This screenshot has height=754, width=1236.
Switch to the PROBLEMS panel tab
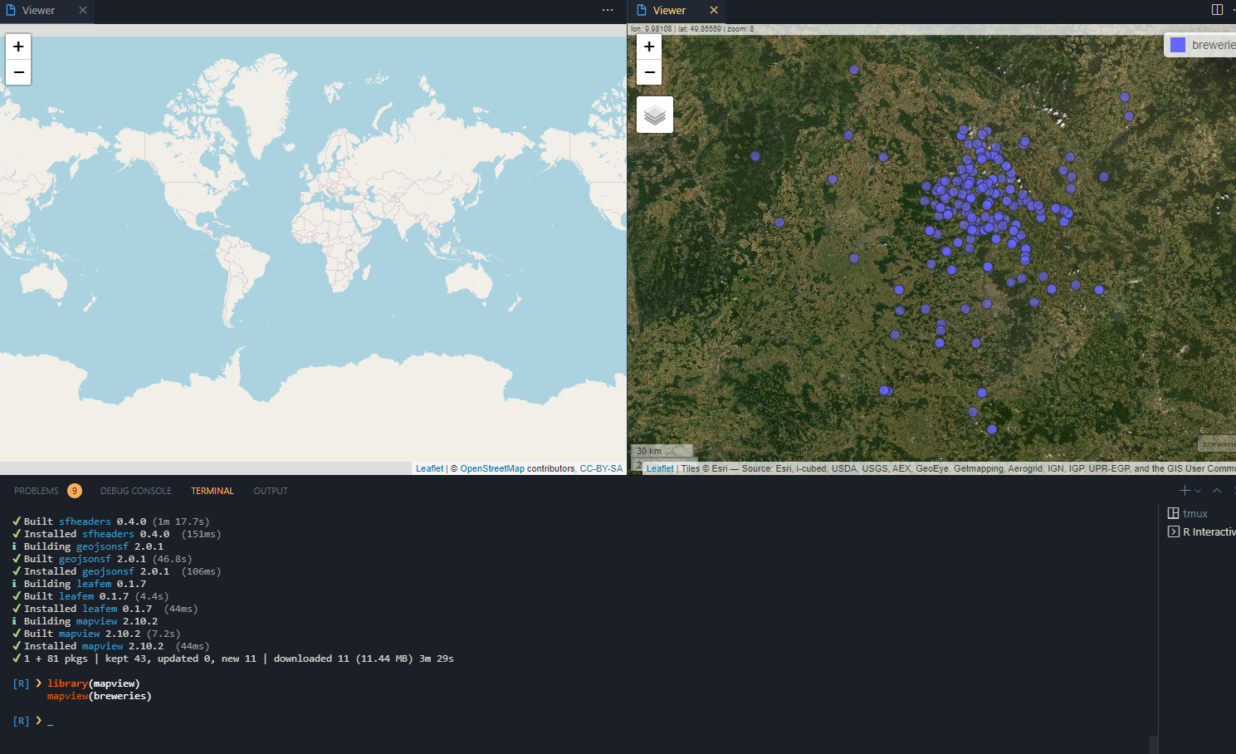point(37,491)
